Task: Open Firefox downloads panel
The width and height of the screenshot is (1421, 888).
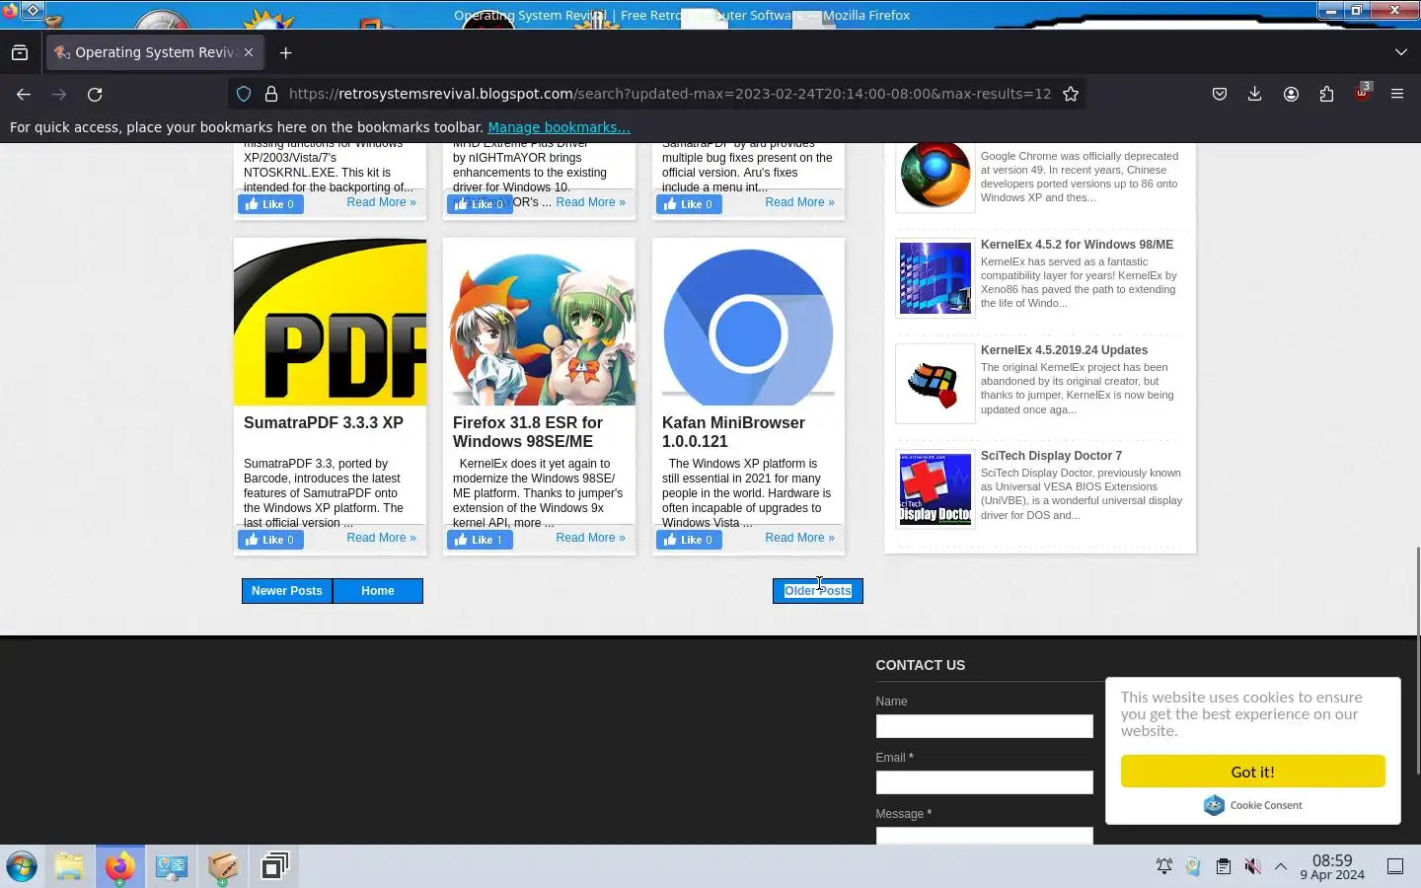Action: (1254, 94)
